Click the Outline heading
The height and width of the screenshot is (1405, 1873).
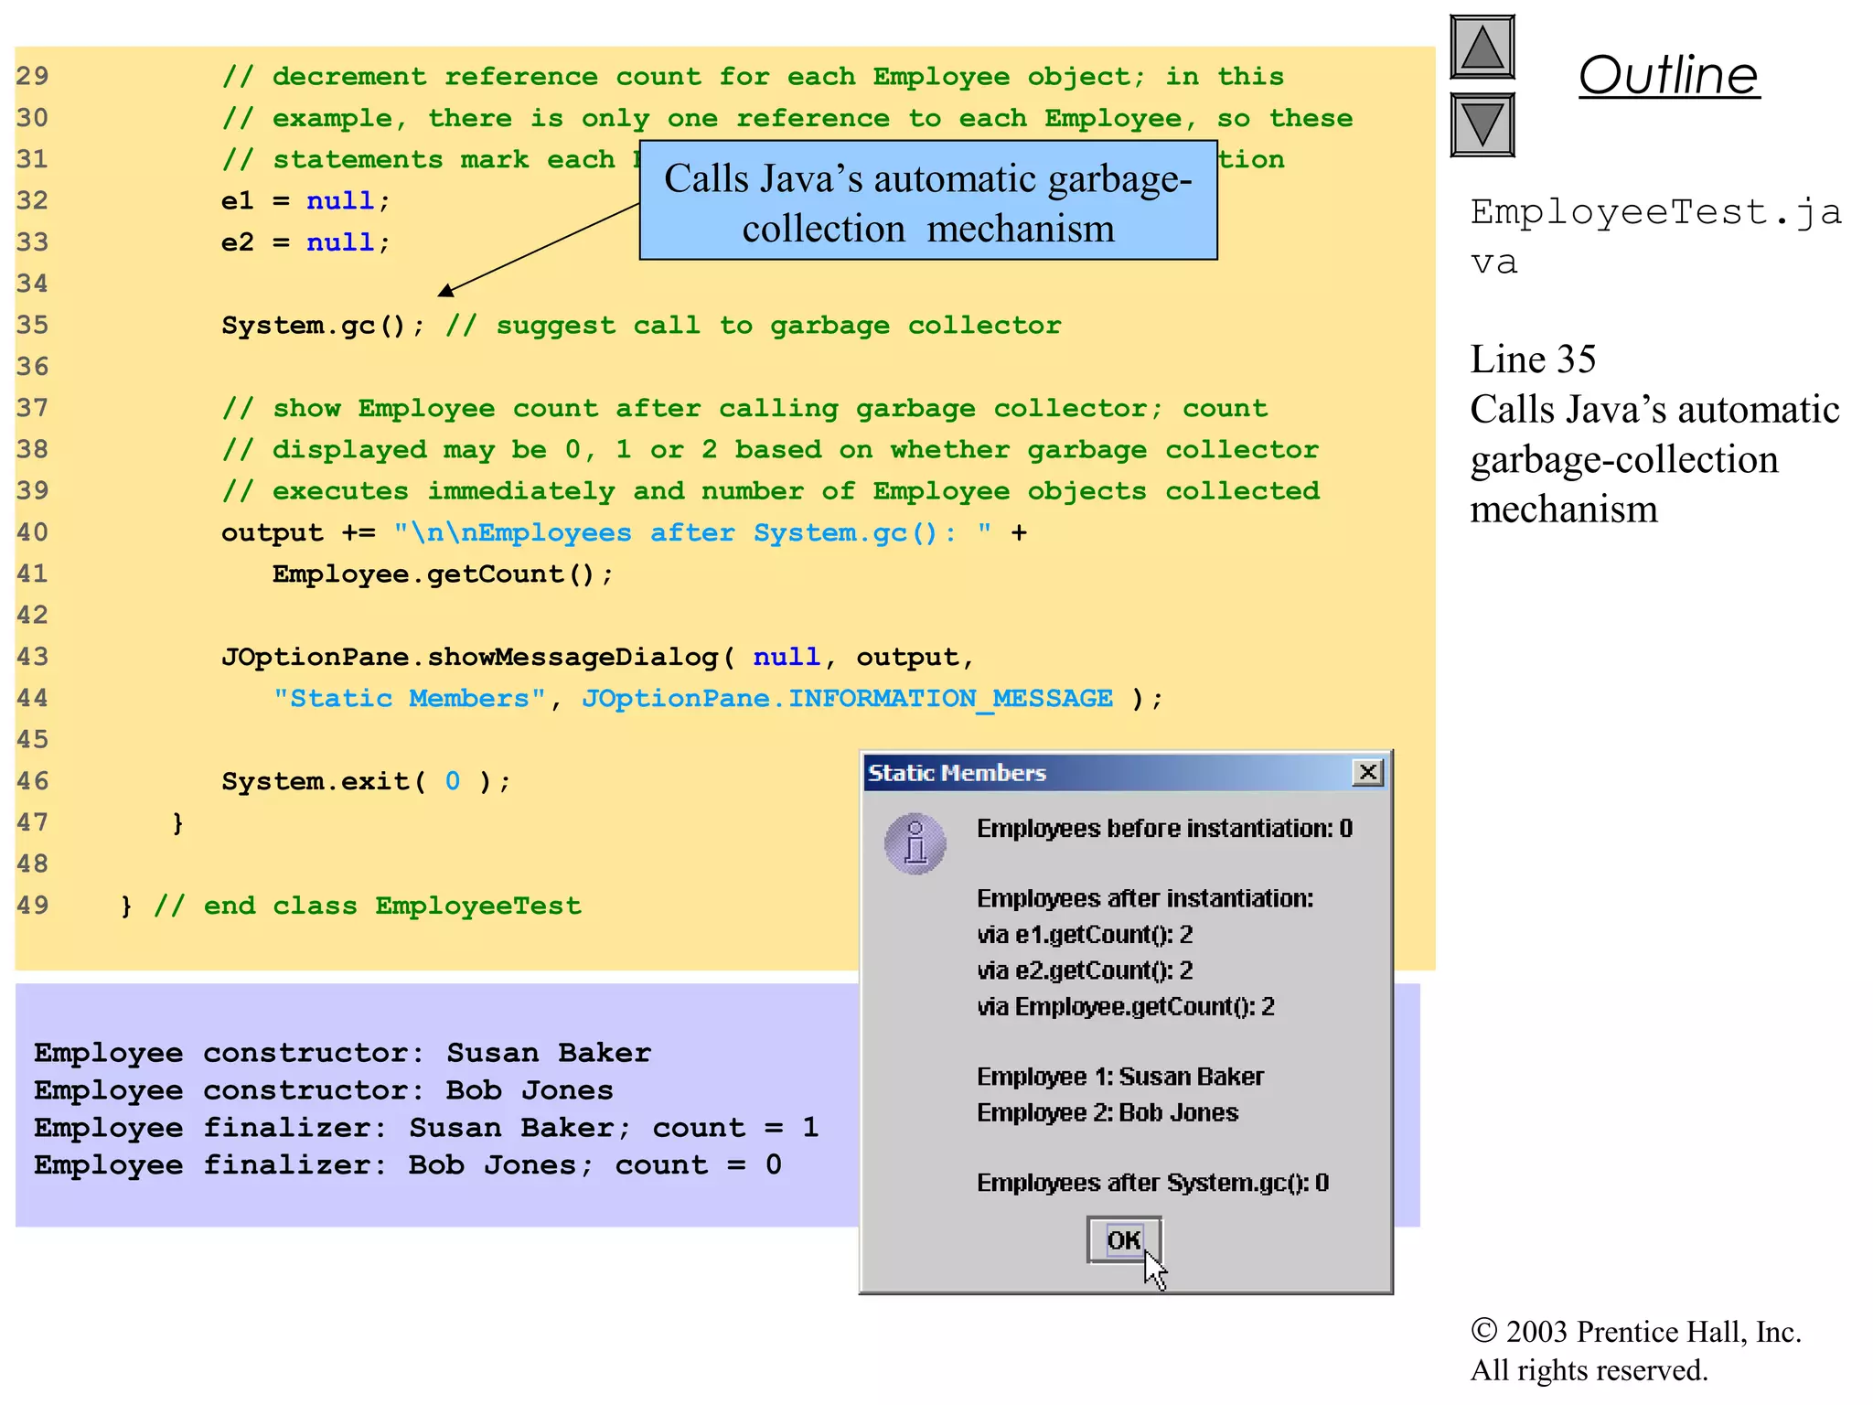(x=1668, y=75)
